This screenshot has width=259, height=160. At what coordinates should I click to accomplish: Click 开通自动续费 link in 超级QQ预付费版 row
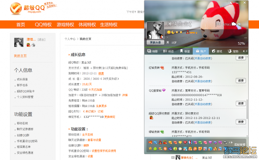tap(203, 122)
